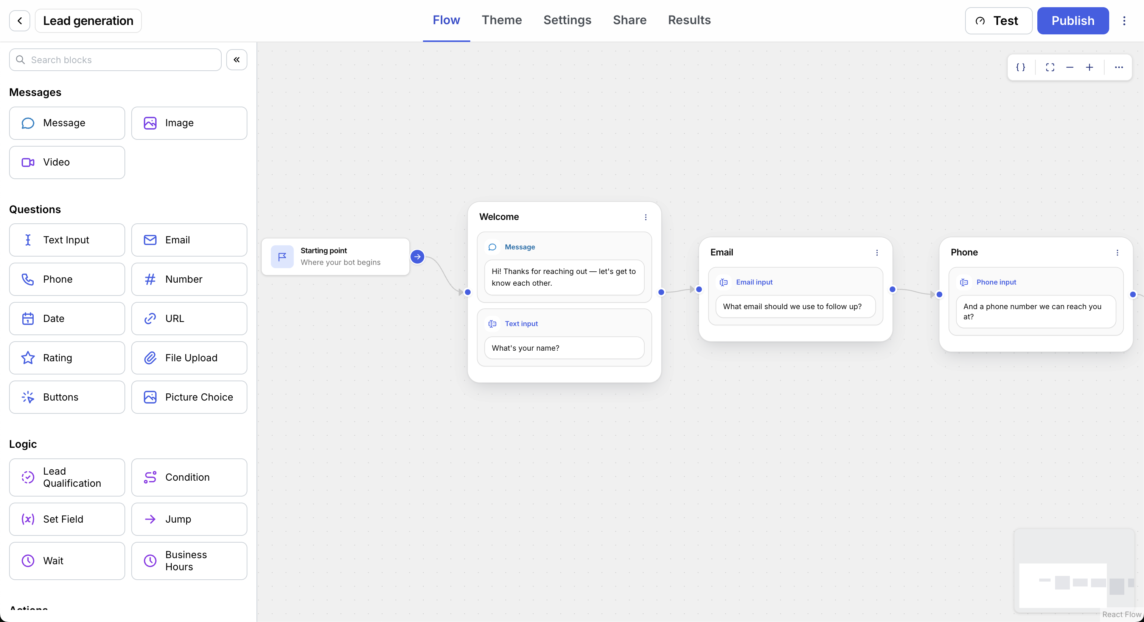Select the Set Field block

pyautogui.click(x=67, y=519)
